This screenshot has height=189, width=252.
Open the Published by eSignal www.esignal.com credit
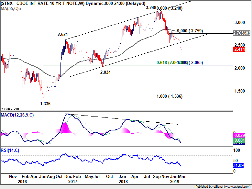[x=223, y=187]
